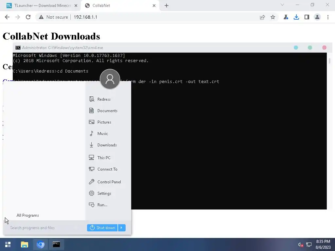Reload the CollabNet page

28,17
